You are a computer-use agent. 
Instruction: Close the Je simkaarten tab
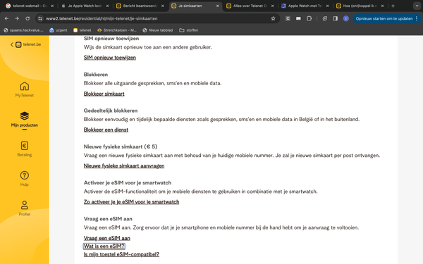(217, 6)
